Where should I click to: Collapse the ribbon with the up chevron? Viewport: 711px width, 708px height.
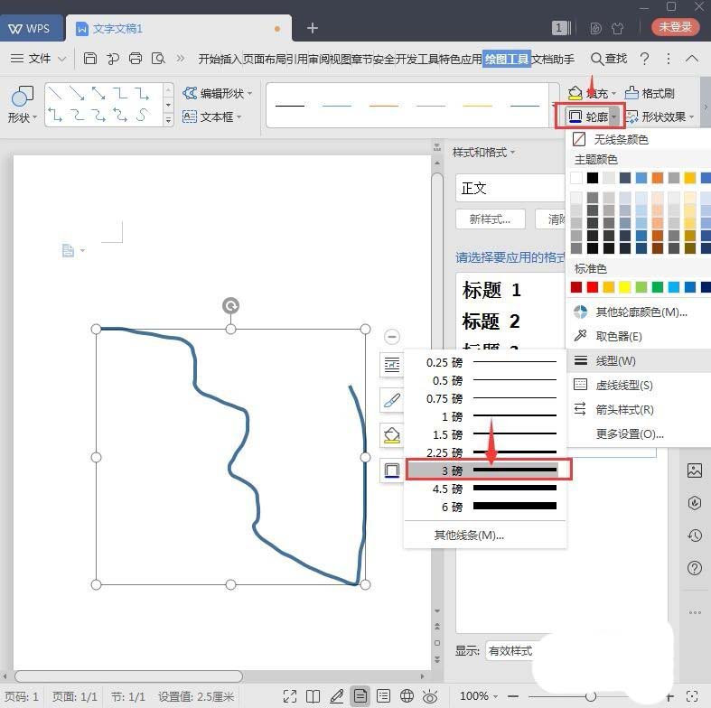691,59
